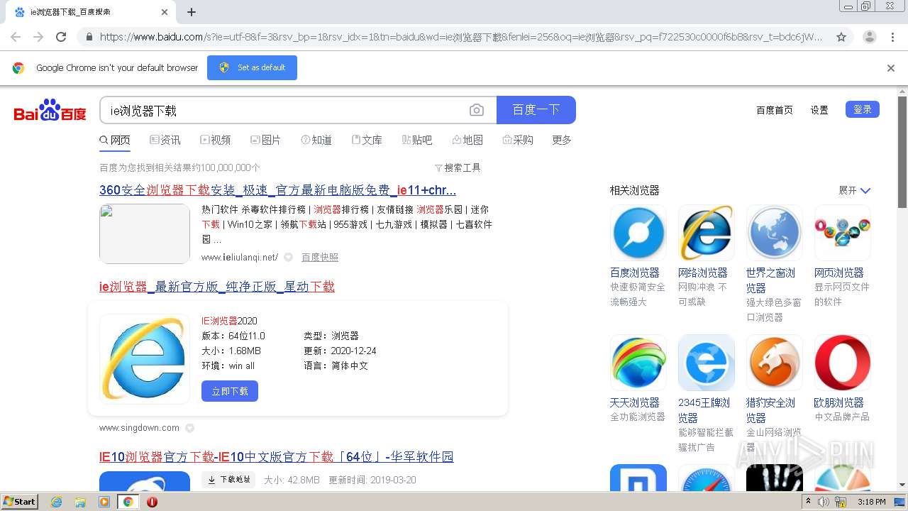Switch to the 资讯 tab
Screen dimensions: 908x511
[x=165, y=140]
